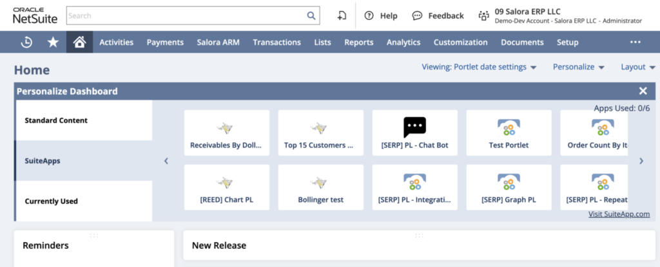660x267 pixels.
Task: Open Feedback speech bubble icon
Action: [417, 15]
